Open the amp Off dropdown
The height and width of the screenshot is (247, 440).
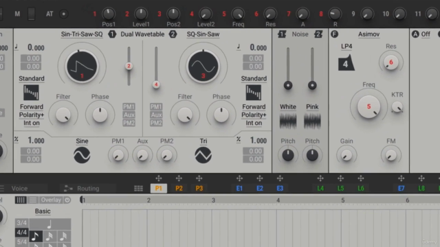(x=426, y=34)
